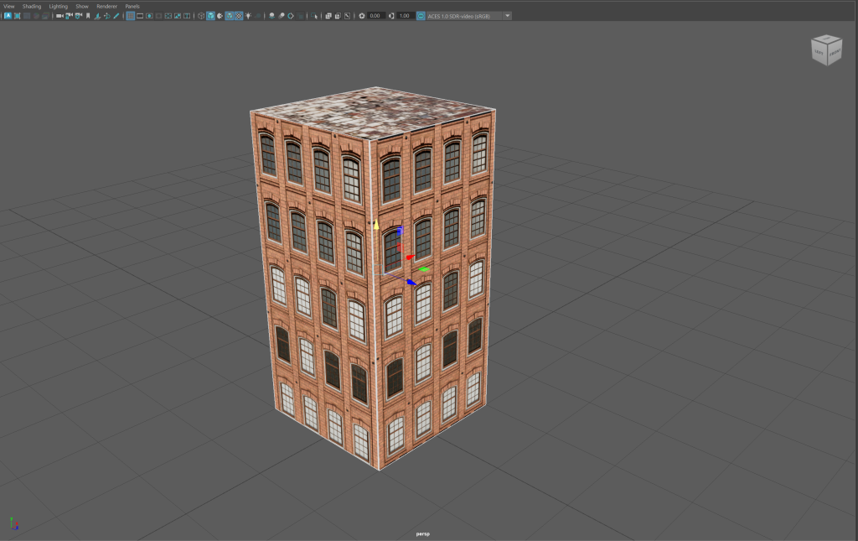Click the green manipulator handle

pos(423,269)
